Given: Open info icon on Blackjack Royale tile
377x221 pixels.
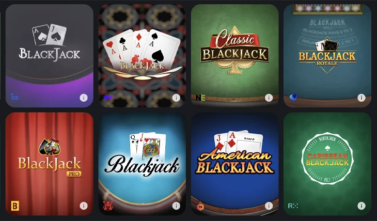Looking at the screenshot, I should 362,98.
